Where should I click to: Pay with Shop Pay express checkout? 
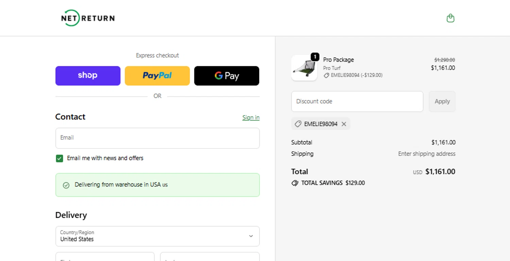click(88, 76)
